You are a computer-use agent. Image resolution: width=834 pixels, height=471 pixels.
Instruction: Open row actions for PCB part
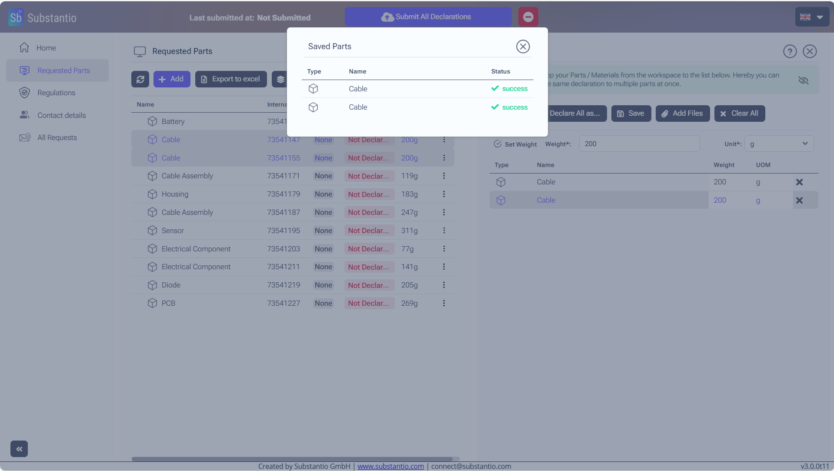point(444,303)
